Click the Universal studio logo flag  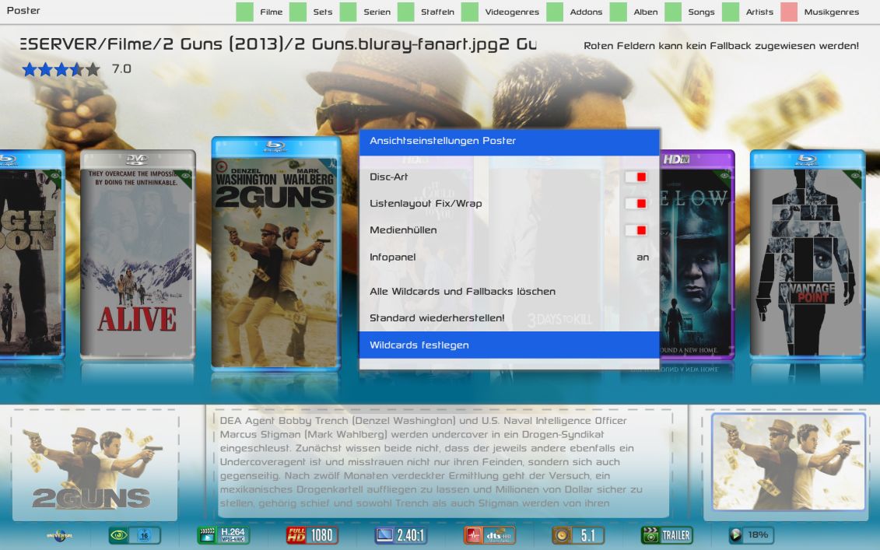(59, 535)
